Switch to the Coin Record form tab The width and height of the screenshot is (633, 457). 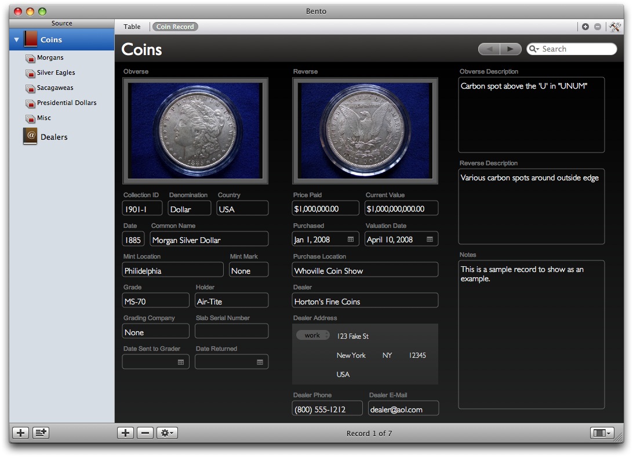tap(175, 27)
